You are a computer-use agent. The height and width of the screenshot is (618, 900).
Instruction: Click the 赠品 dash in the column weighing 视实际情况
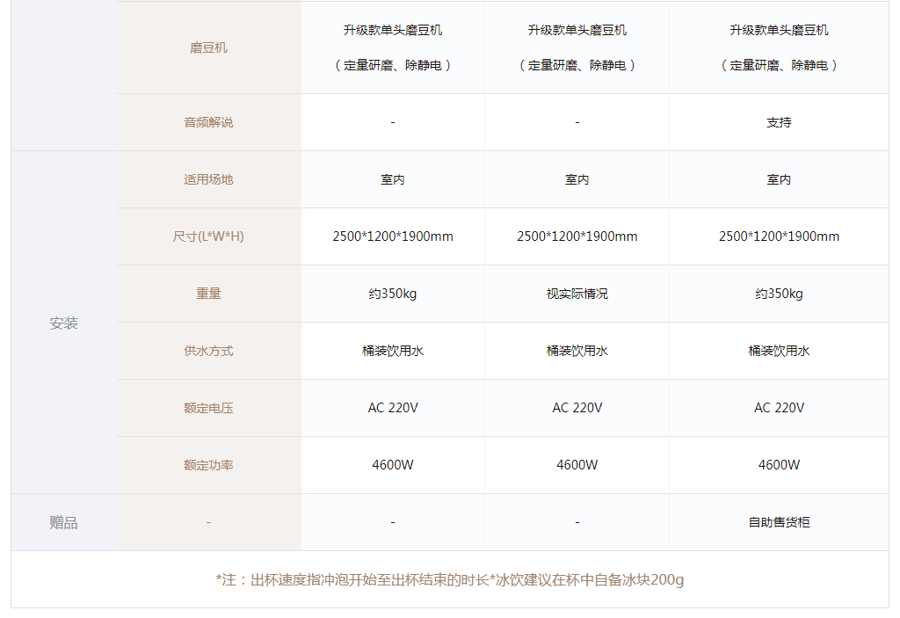(577, 522)
